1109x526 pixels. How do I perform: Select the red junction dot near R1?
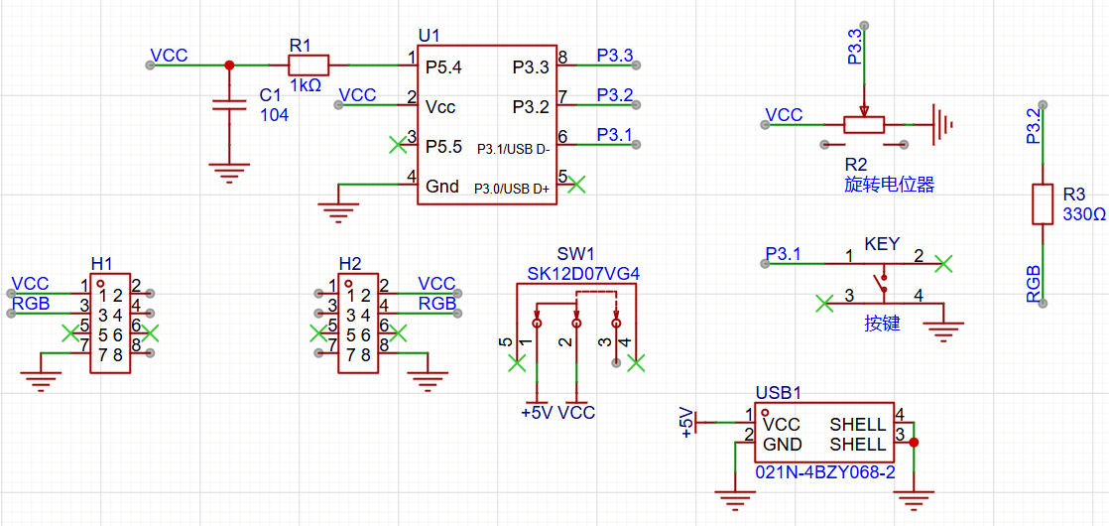point(228,66)
